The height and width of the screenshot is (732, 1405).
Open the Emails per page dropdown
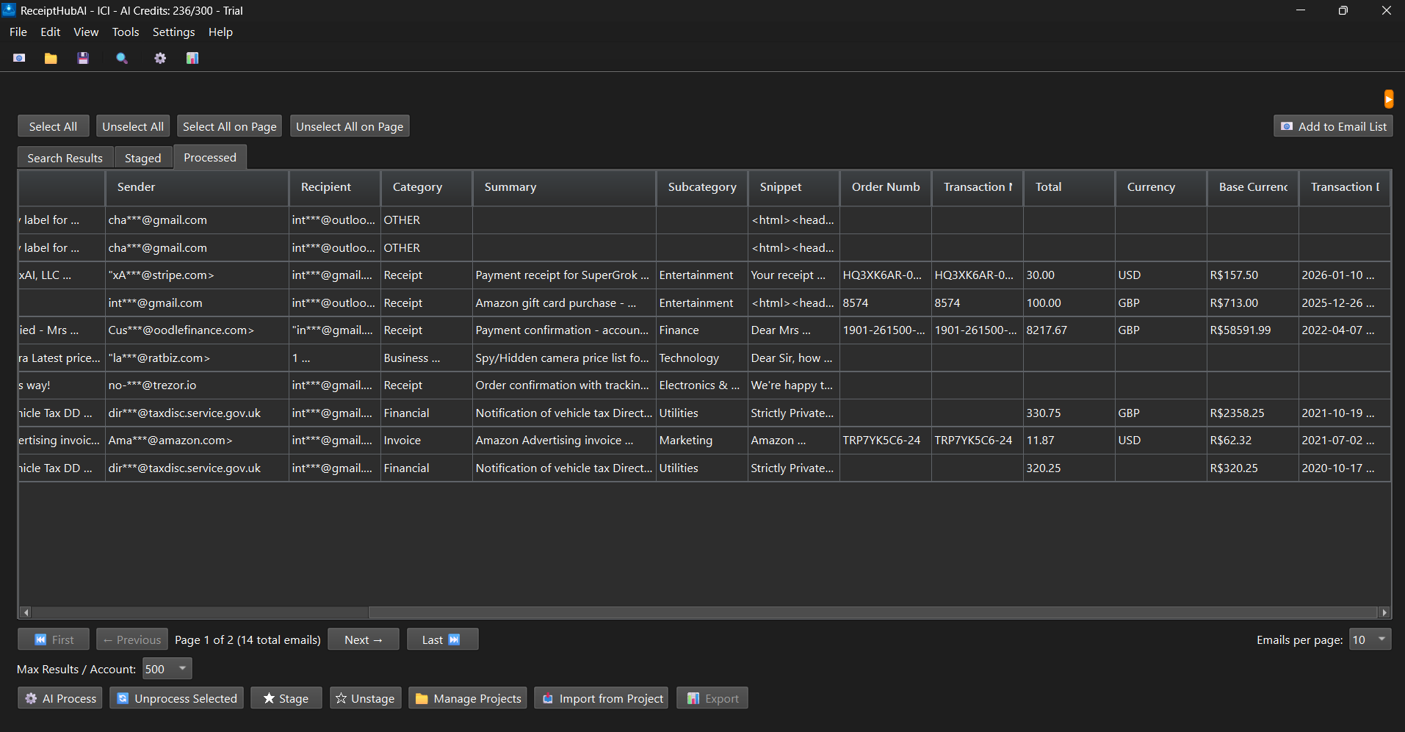1369,639
